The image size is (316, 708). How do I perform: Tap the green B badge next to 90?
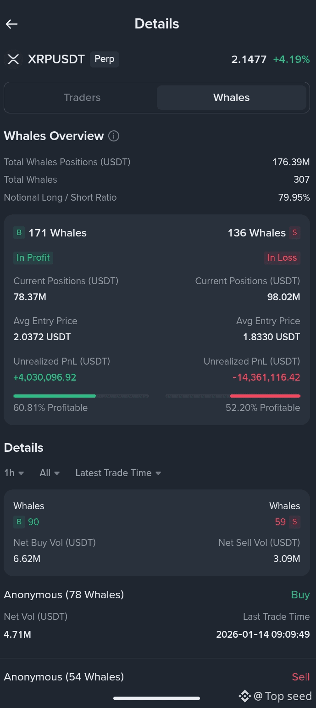coord(19,522)
